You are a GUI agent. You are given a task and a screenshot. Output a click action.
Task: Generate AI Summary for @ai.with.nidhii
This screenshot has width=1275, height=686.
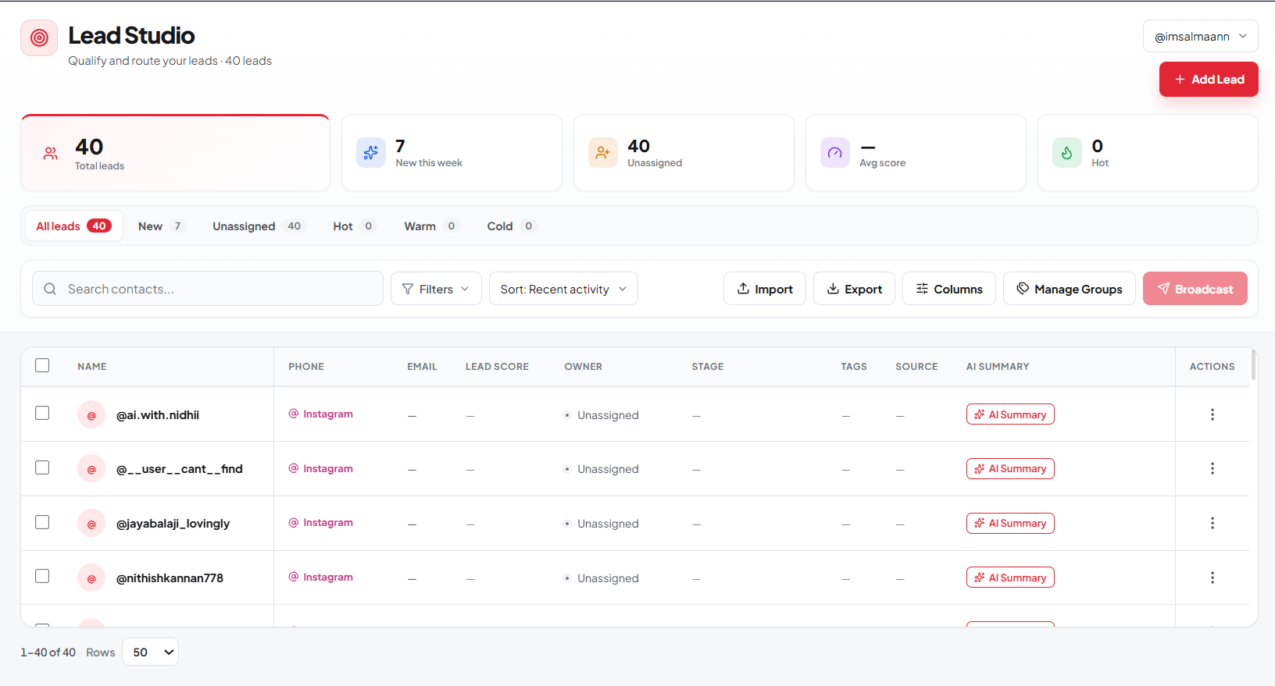1010,414
